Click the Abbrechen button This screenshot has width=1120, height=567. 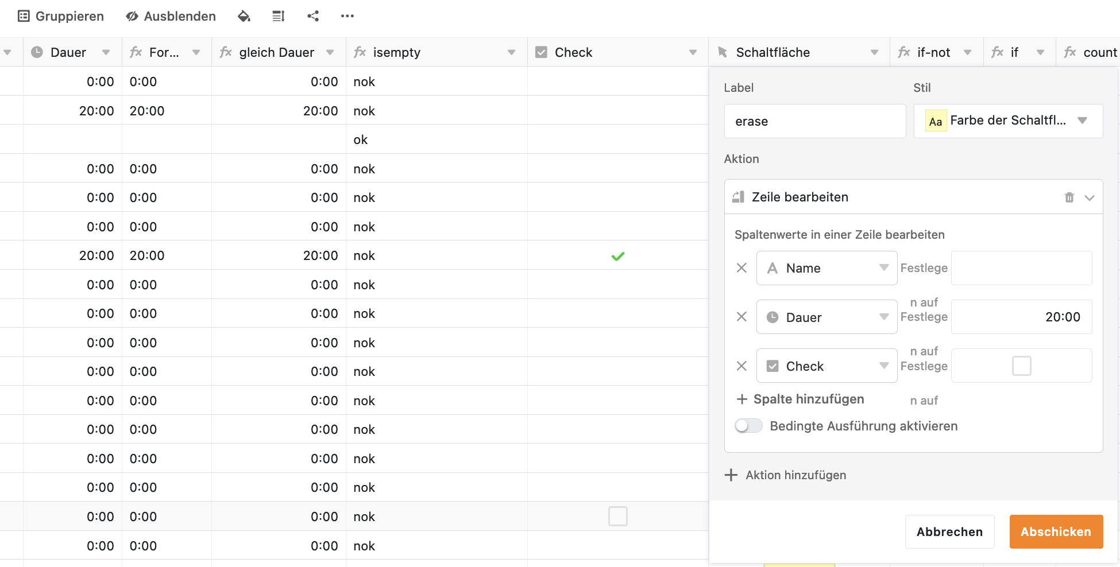(949, 531)
